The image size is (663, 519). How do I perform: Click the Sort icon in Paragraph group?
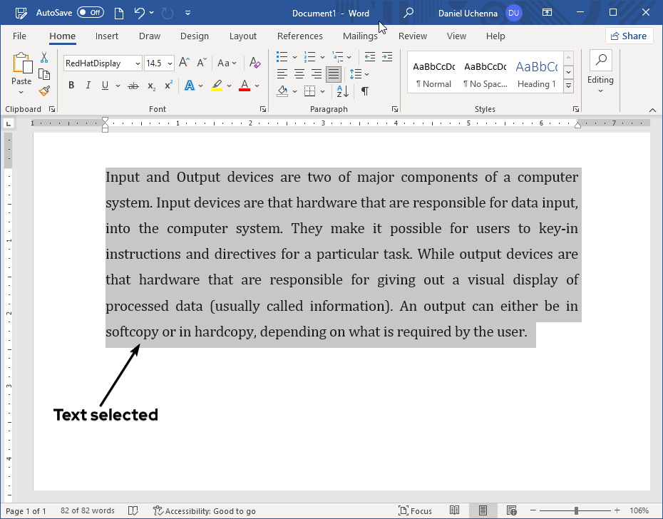(x=342, y=91)
